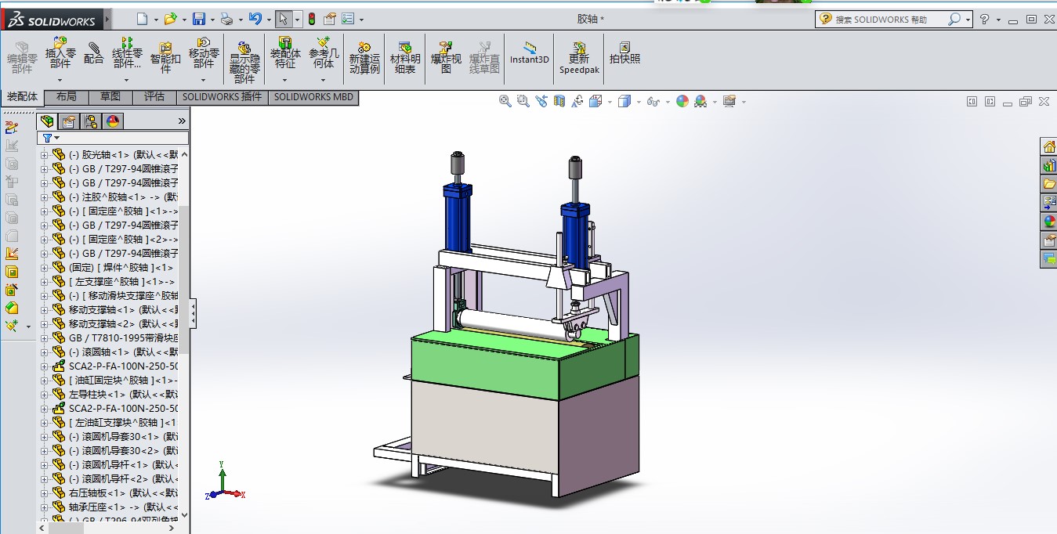
Task: Switch to the PropertyManager tab in left panel
Action: 69,121
